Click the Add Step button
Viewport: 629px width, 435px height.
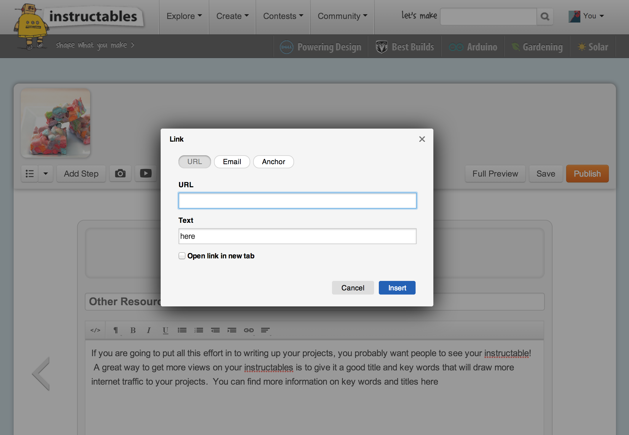click(81, 174)
